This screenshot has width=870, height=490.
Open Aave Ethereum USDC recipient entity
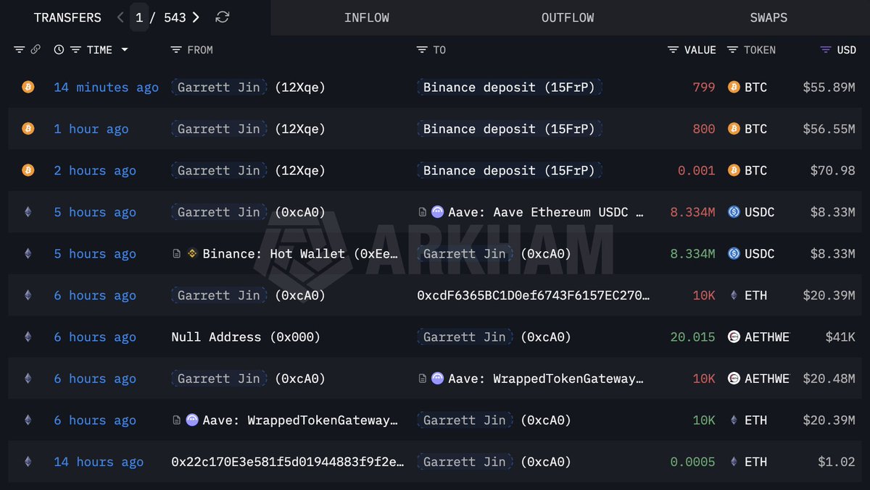[x=546, y=212]
